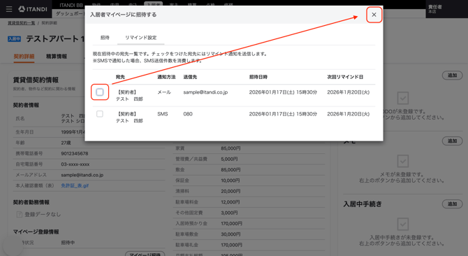
Task: Click the 入居中 status badge
Action: [x=15, y=39]
